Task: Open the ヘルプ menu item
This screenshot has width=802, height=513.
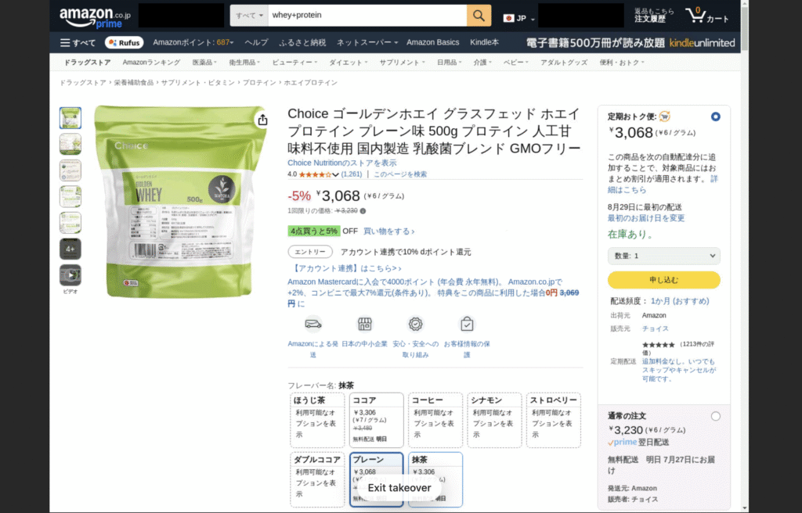Action: click(x=256, y=42)
